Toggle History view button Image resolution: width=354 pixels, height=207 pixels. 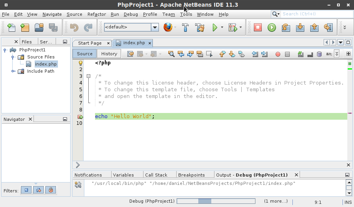click(x=109, y=54)
